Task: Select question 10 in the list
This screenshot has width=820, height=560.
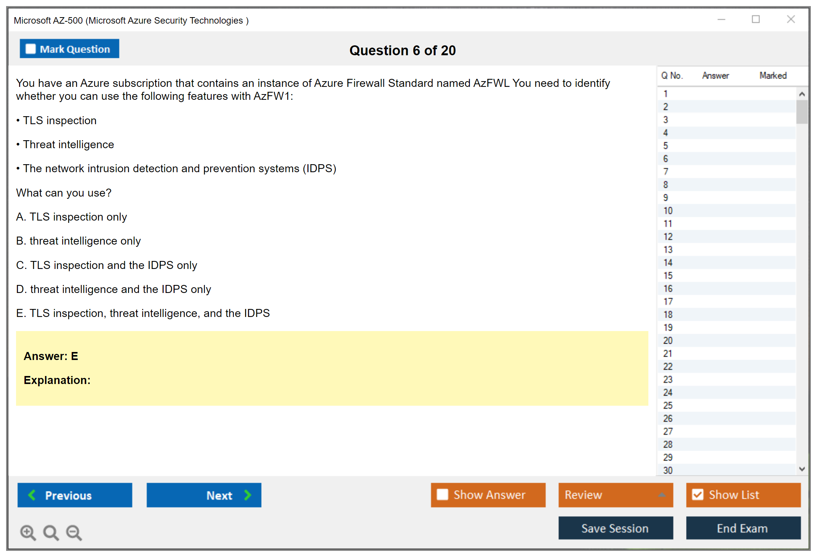Action: [x=668, y=211]
